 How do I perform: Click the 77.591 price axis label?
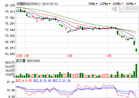click(x=10, y=18)
